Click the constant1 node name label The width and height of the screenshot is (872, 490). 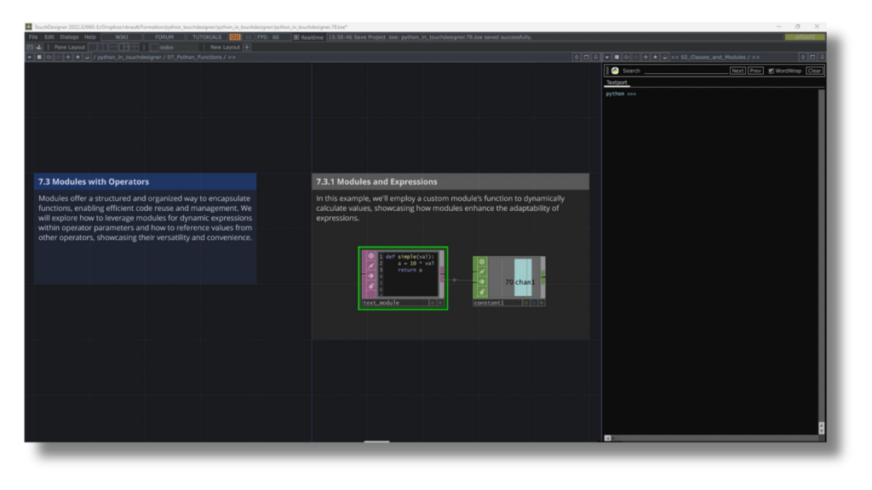pyautogui.click(x=489, y=303)
